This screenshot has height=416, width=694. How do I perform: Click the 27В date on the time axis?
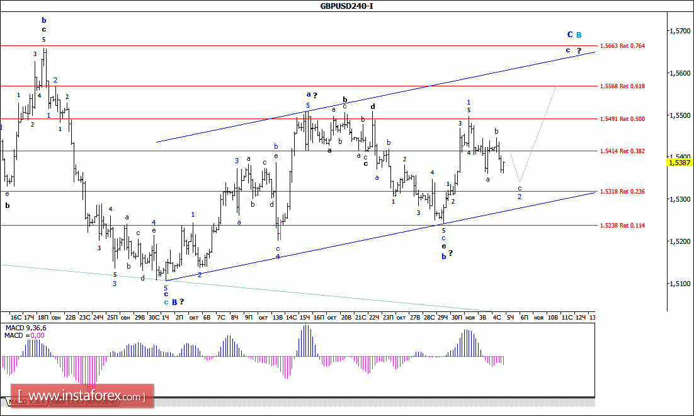coord(415,318)
